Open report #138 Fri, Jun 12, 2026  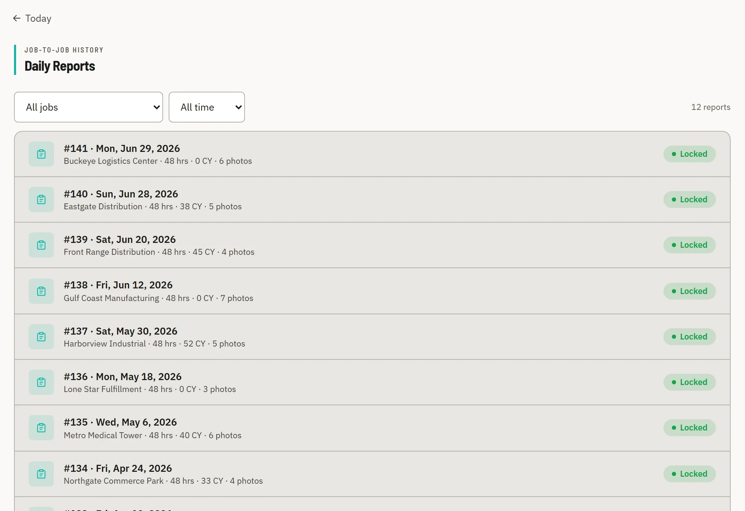[372, 291]
